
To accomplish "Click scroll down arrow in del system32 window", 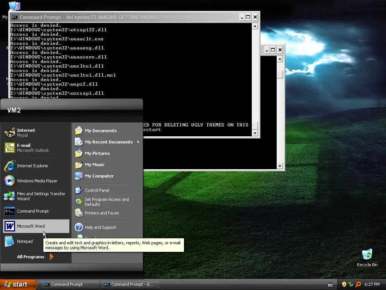I will click(x=255, y=133).
